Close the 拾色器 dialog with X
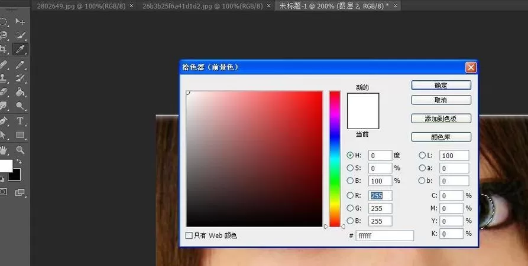 coord(471,67)
